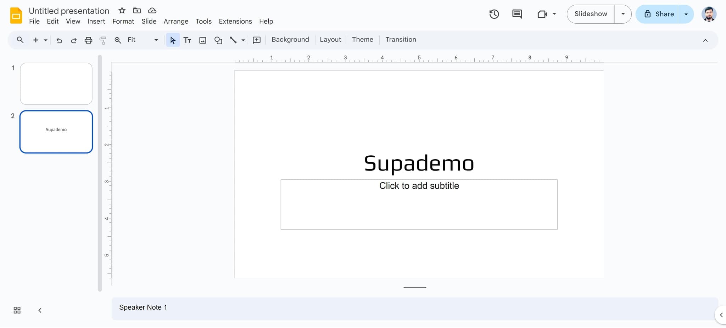Click the undo arrow
The width and height of the screenshot is (726, 328).
point(59,40)
